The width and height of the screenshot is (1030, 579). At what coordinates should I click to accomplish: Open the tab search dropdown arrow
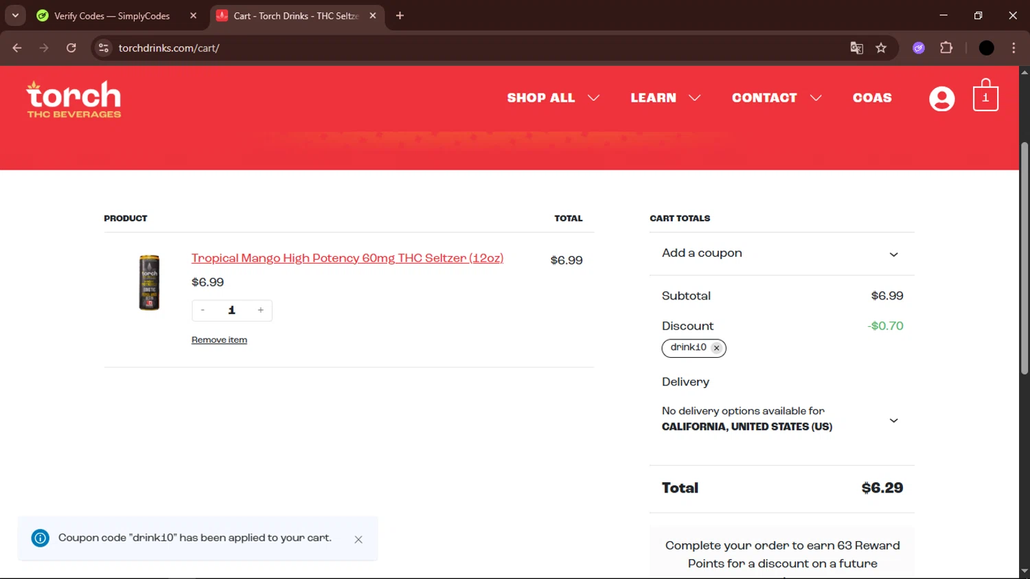pos(15,15)
